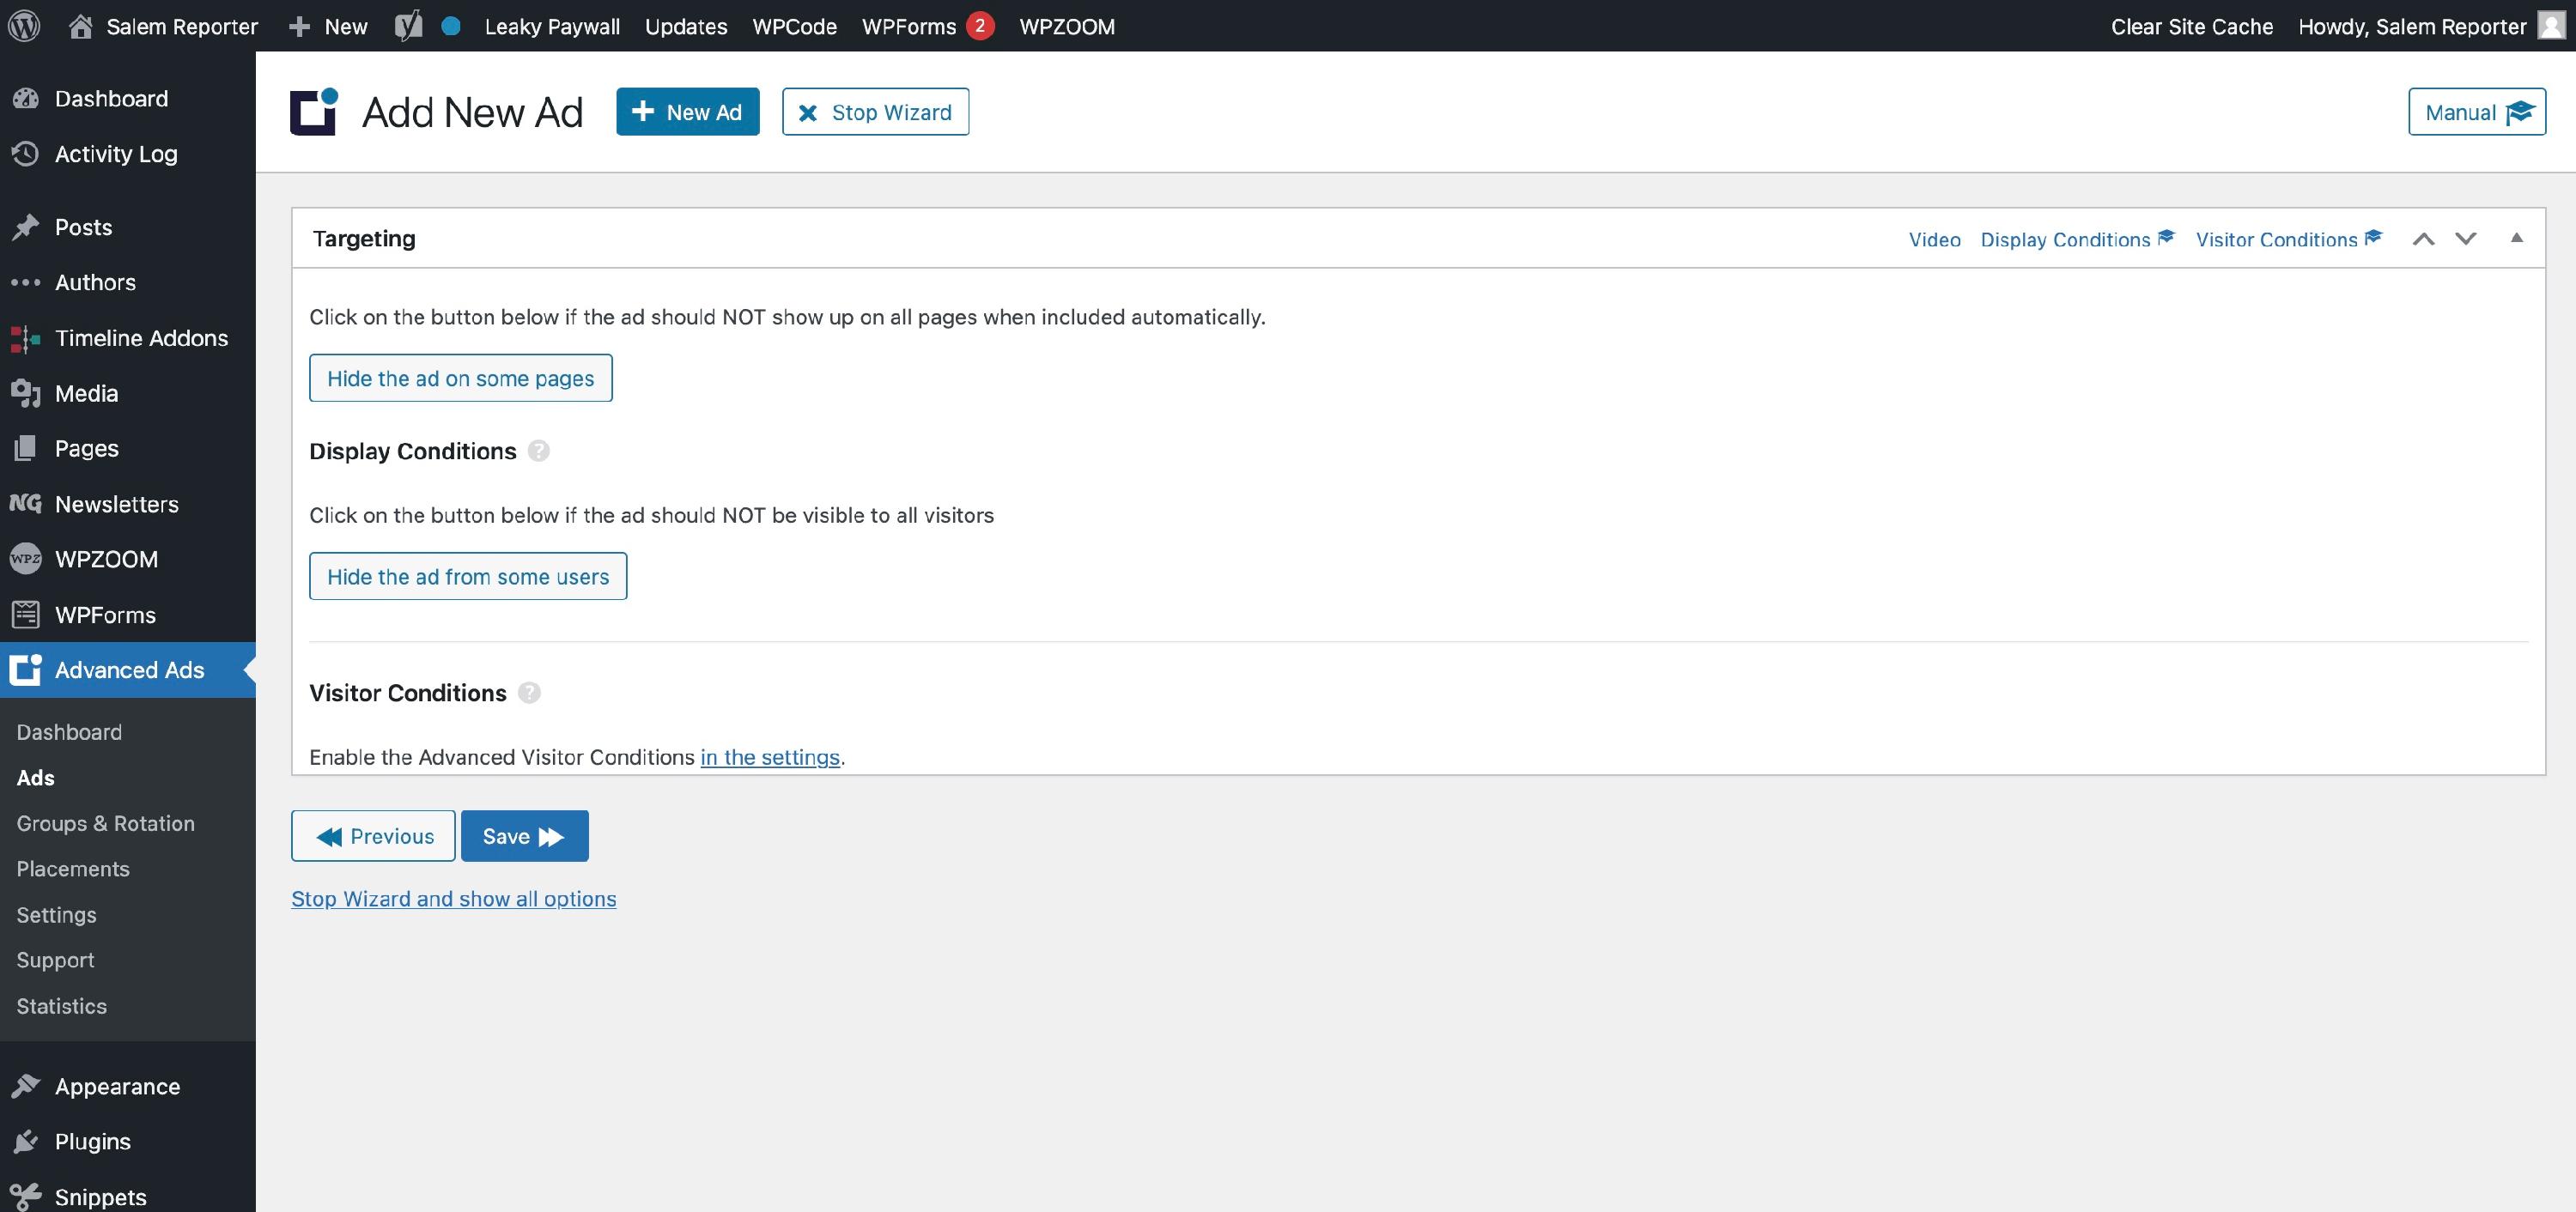This screenshot has height=1212, width=2576.
Task: Move Targeting panel up
Action: point(2423,239)
